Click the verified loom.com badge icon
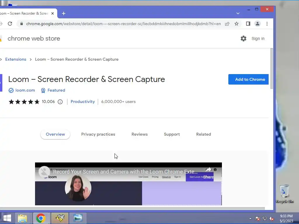 point(11,90)
